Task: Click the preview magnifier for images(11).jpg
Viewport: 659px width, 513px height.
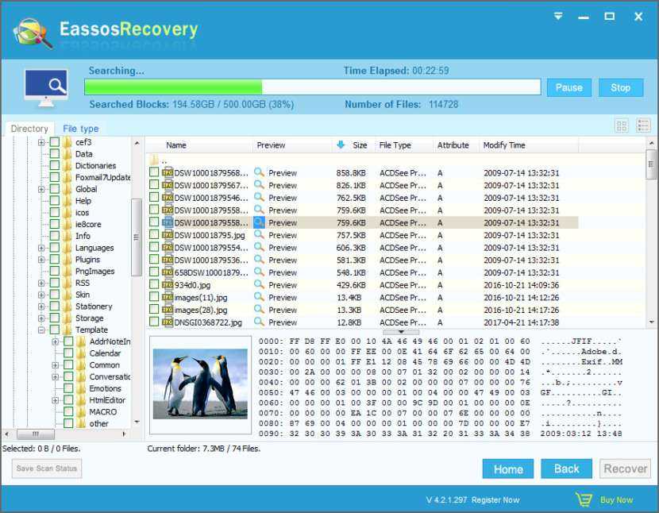Action: (259, 297)
